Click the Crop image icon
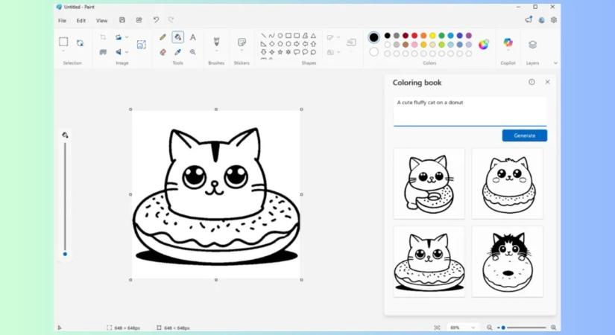Screen dimensions: 615x335 coord(103,37)
